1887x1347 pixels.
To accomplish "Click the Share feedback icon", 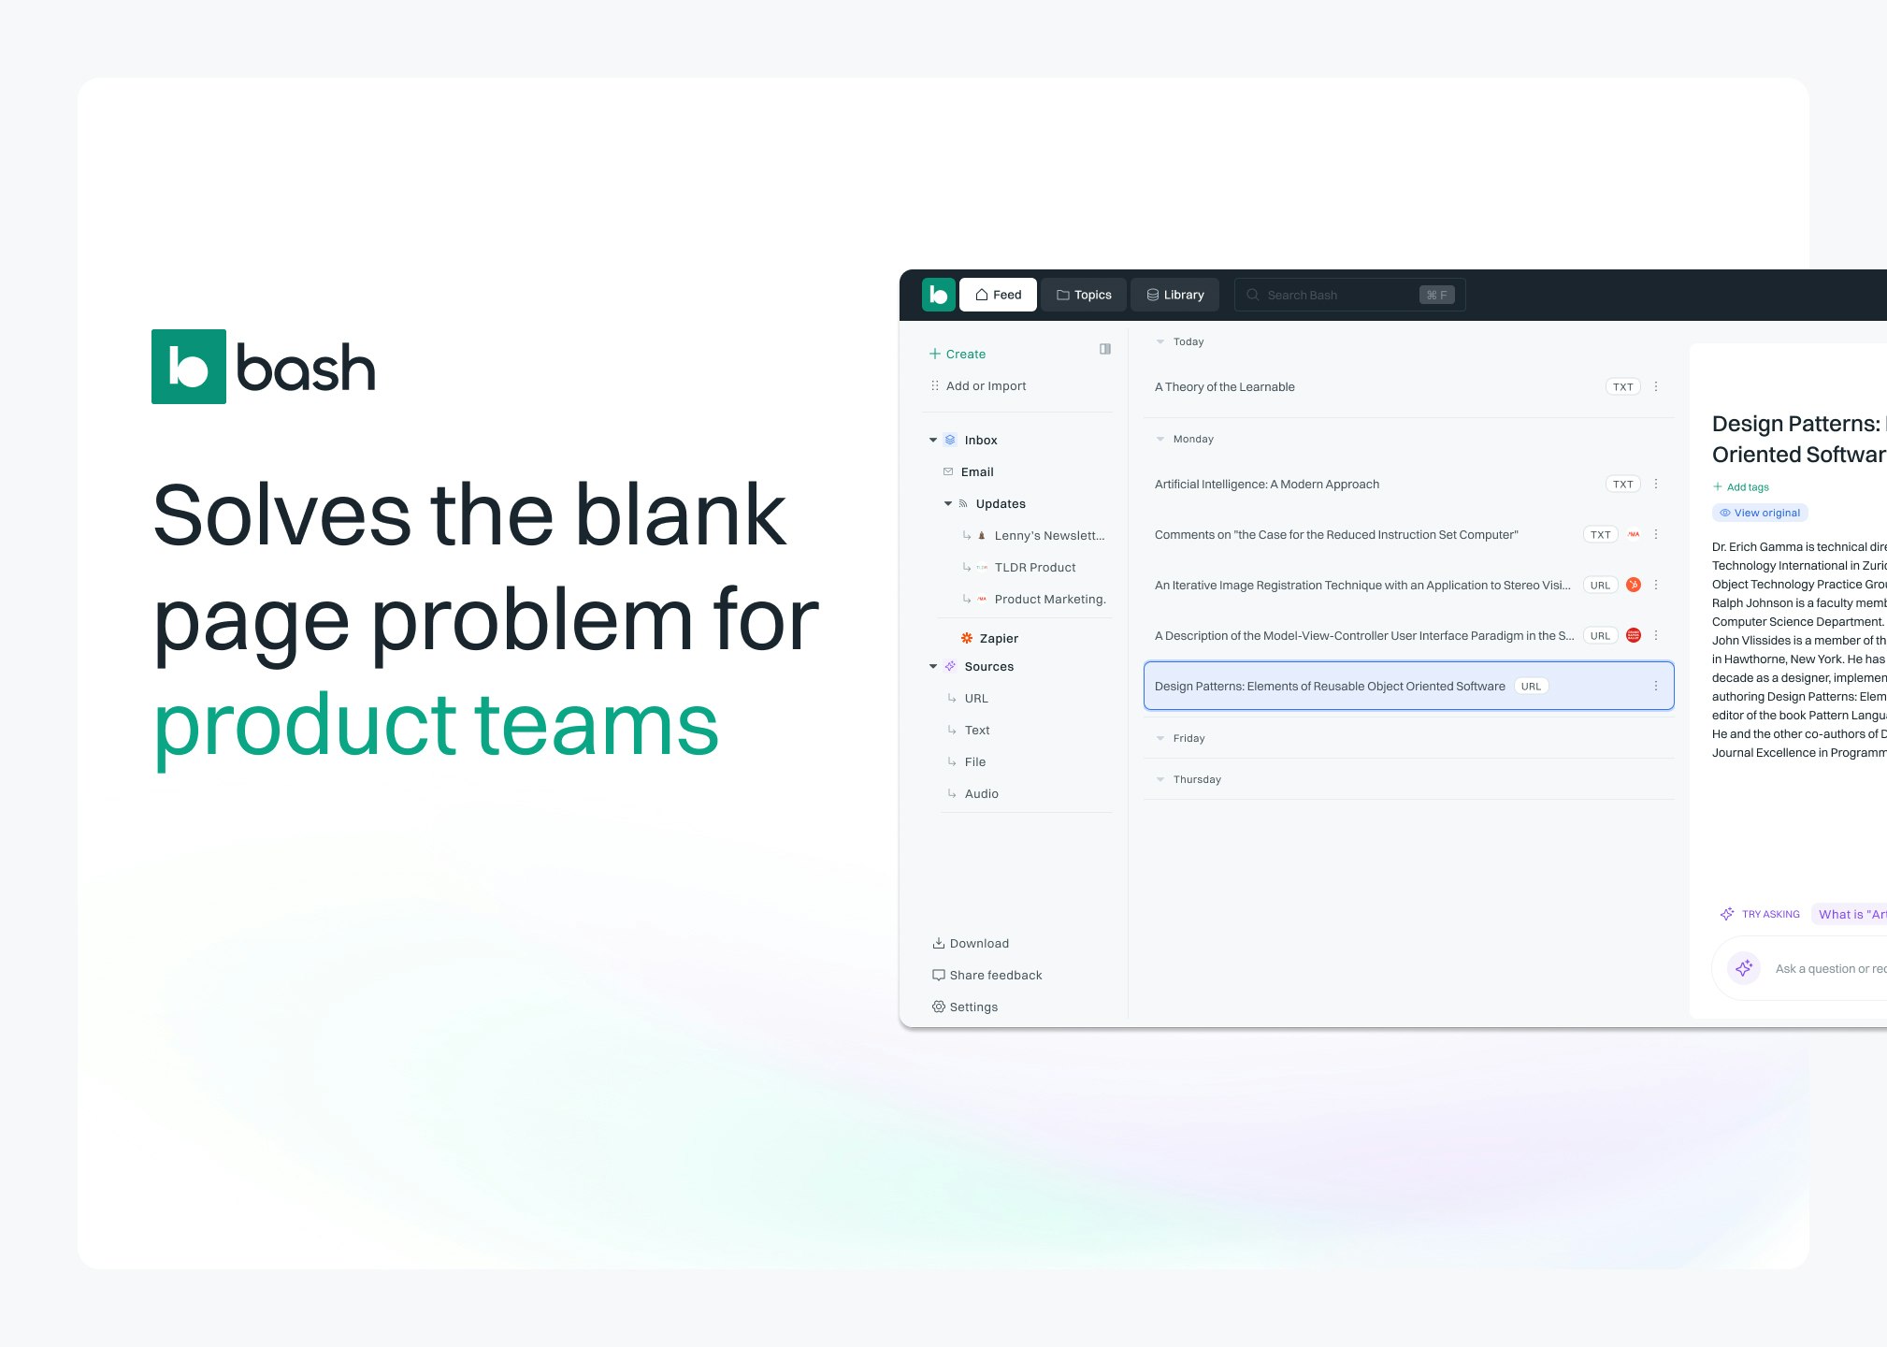I will 939,974.
